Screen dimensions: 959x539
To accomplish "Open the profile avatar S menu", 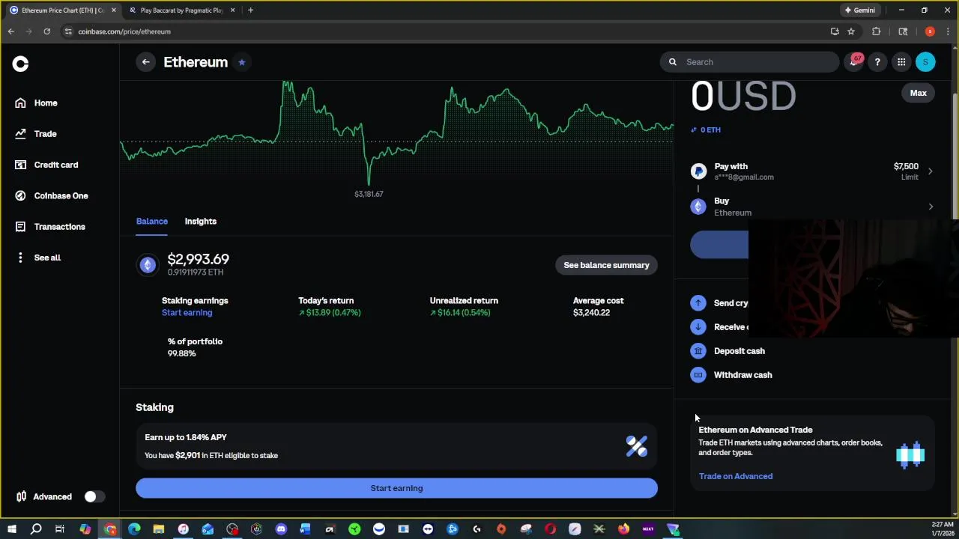I will point(925,62).
